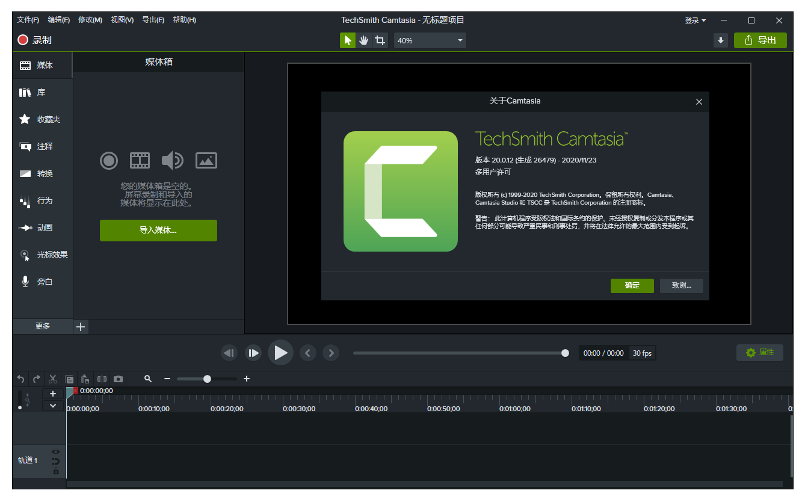
Task: Open the 40% canvas zoom dropdown
Action: [430, 40]
